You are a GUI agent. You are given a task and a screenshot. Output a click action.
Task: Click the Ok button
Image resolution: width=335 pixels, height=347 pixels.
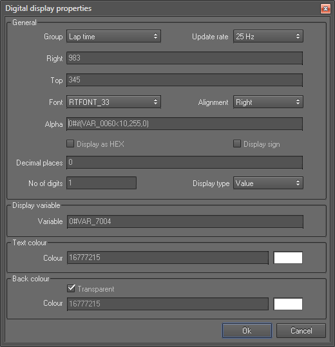[x=247, y=331]
